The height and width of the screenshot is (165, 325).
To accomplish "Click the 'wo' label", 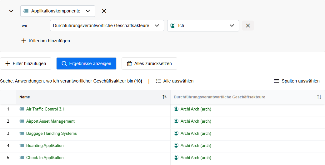I will tap(24, 26).
